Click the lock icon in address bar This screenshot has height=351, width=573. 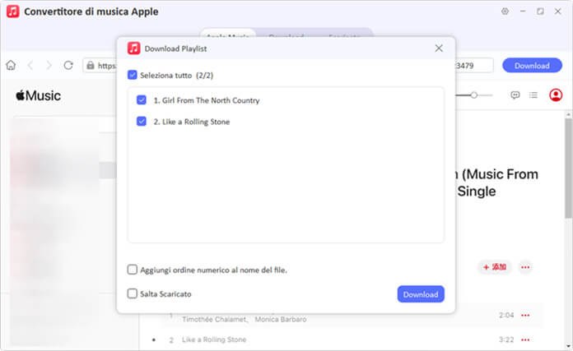(91, 66)
